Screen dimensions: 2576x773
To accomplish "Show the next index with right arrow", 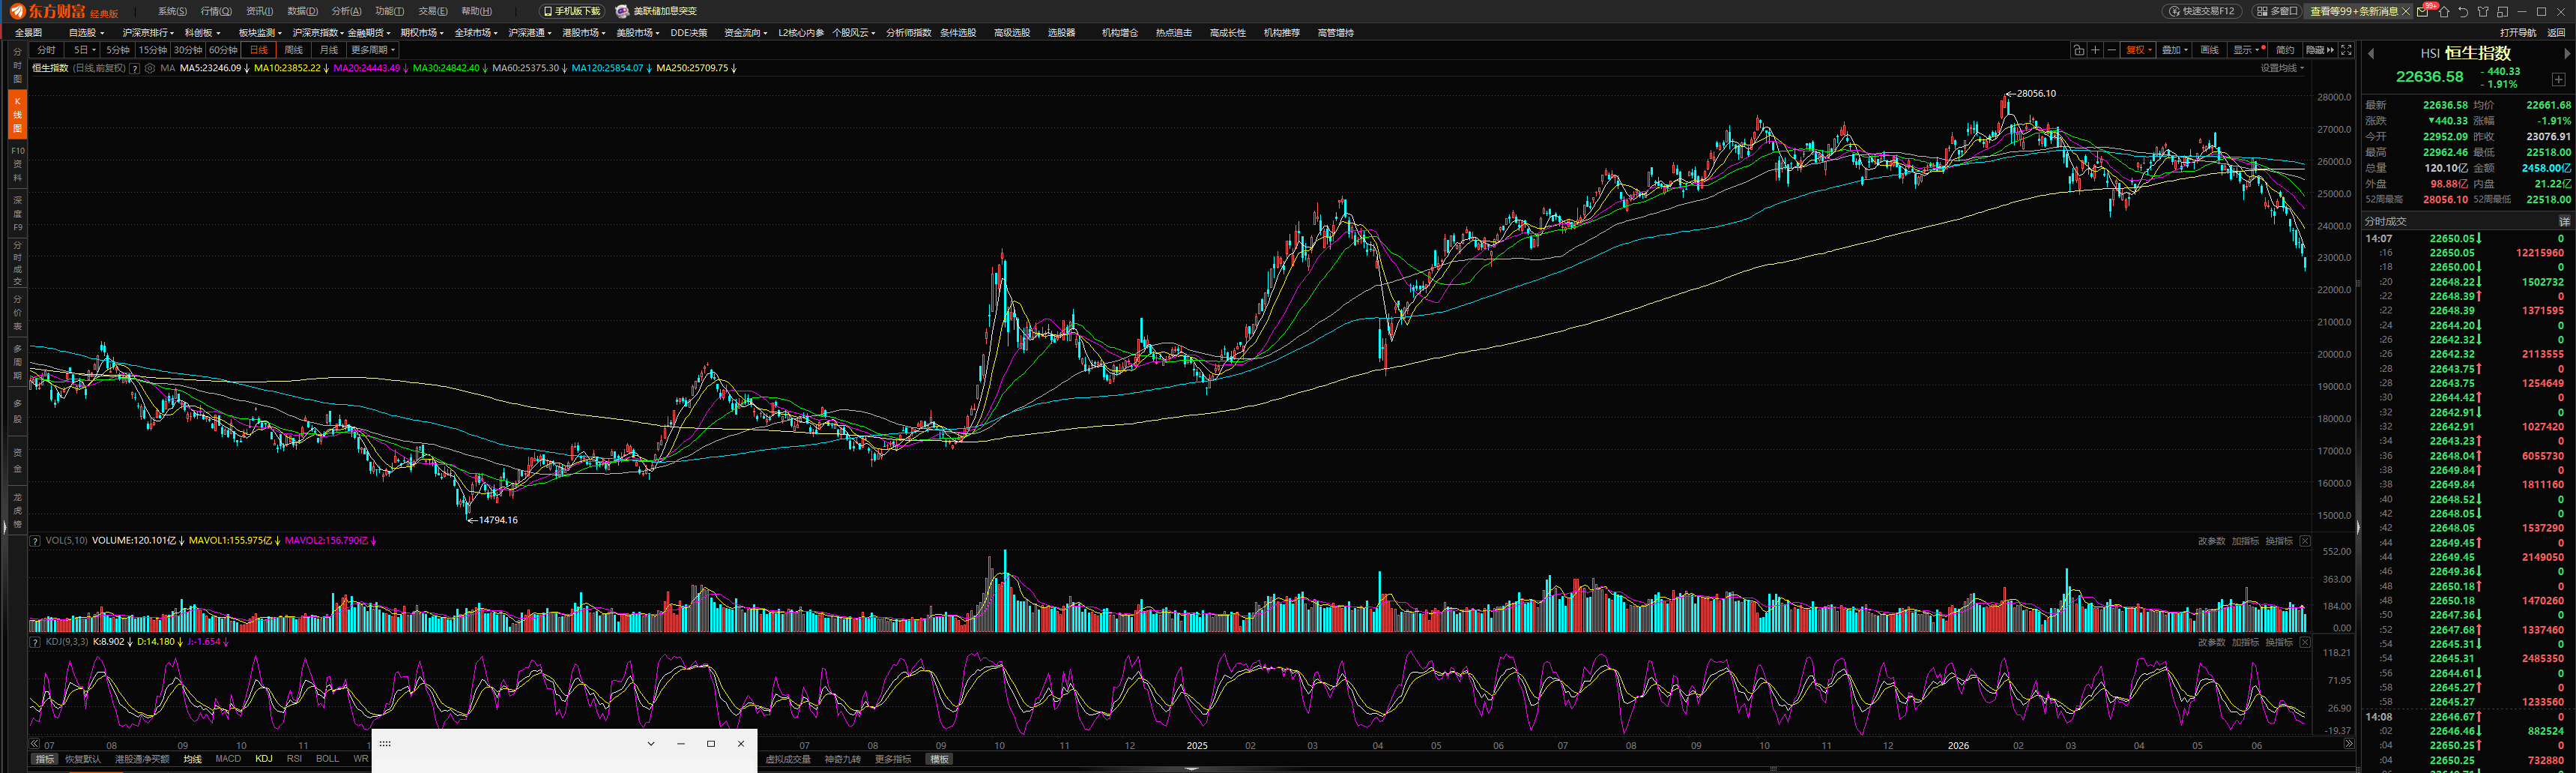I will click(2567, 53).
